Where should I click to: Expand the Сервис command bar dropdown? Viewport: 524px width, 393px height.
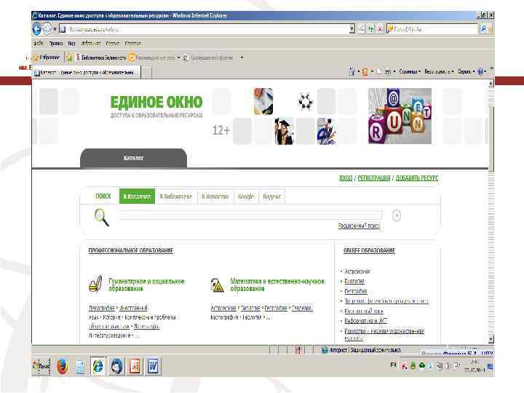click(x=467, y=71)
